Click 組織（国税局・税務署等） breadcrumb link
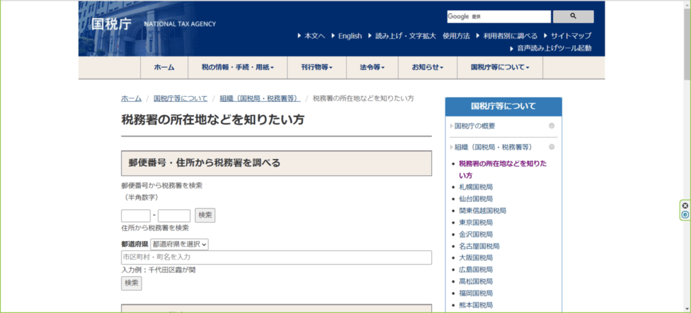The height and width of the screenshot is (313, 691). tap(260, 98)
